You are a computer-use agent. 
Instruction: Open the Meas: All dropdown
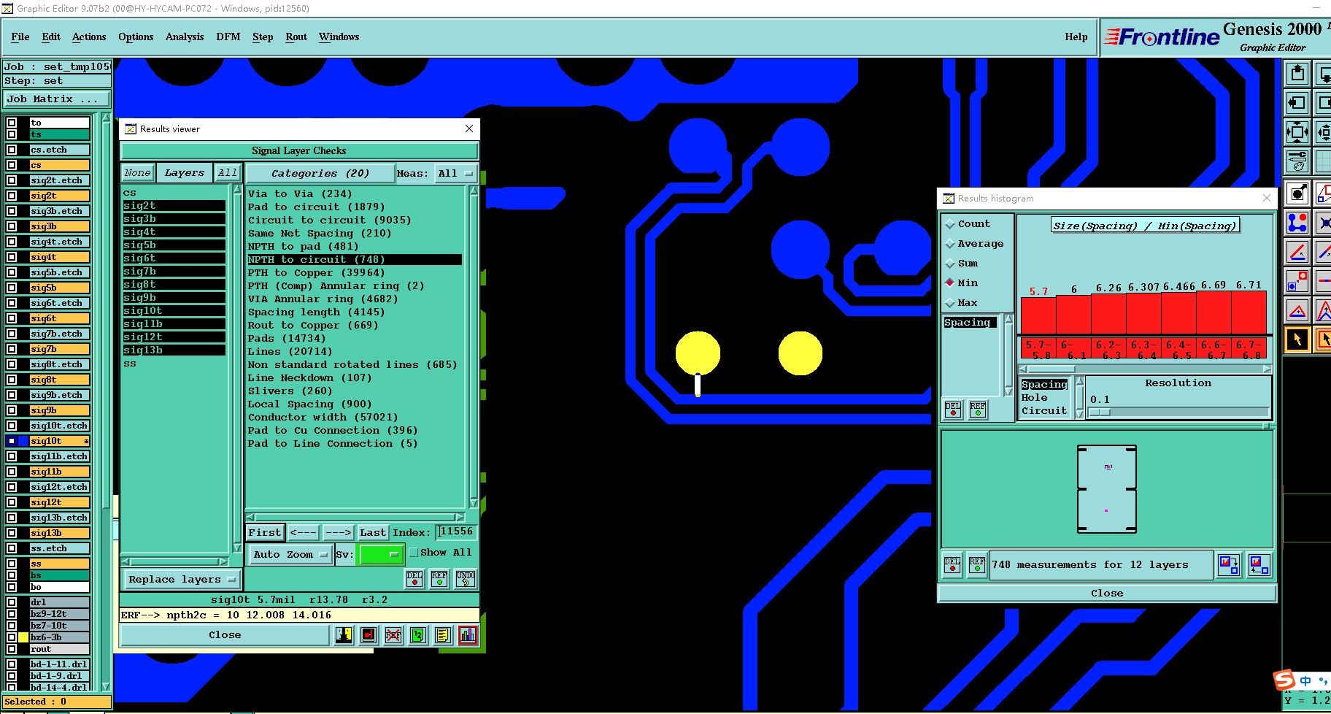tap(455, 174)
